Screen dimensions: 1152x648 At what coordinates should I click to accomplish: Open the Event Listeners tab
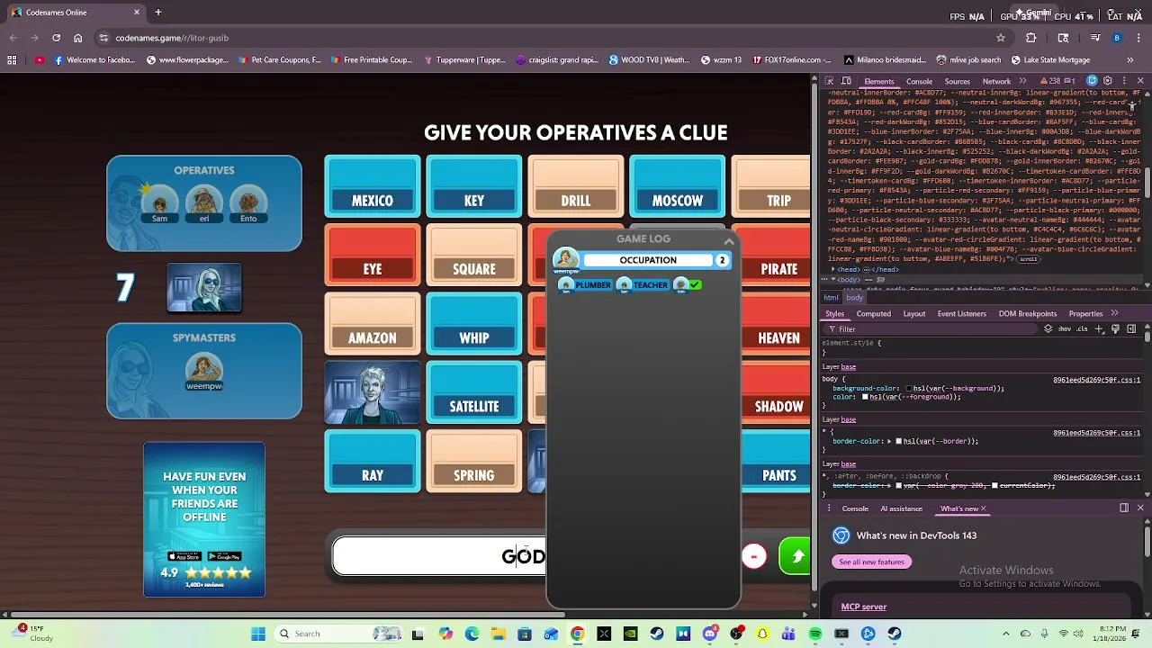[x=961, y=313]
